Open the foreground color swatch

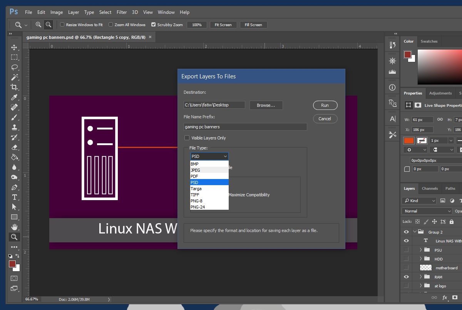point(12,264)
